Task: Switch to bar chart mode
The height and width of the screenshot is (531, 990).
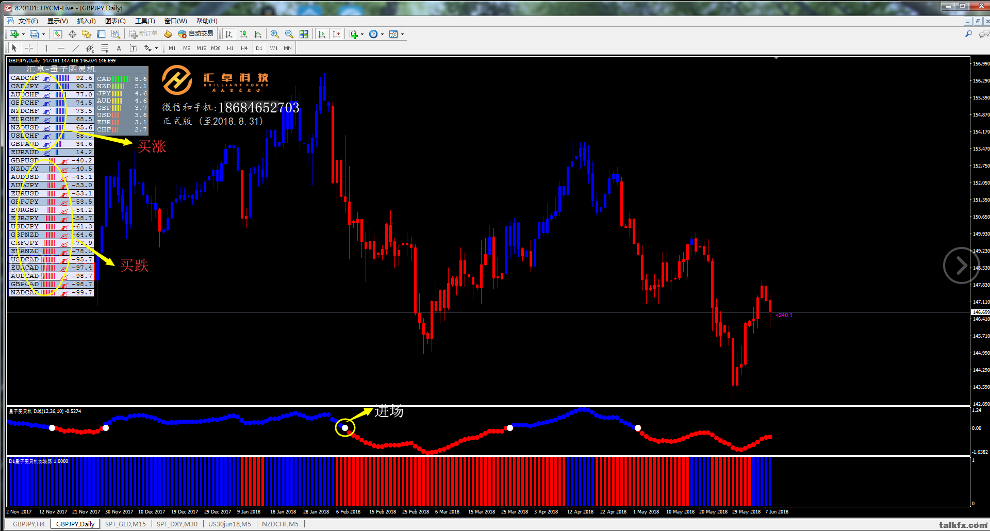Action: [229, 34]
